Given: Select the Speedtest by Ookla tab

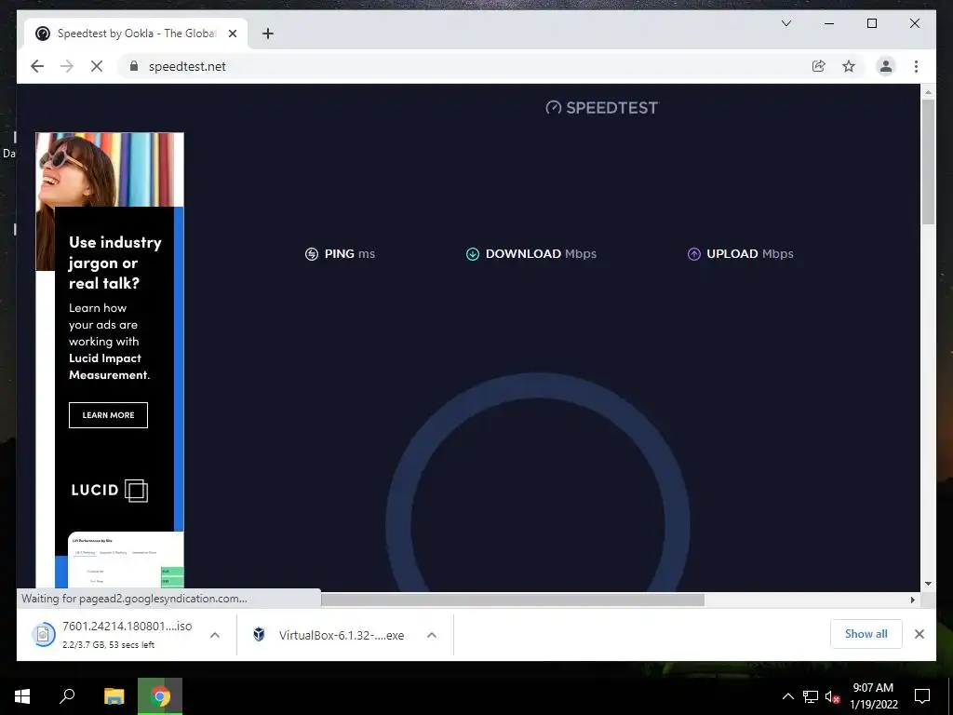Looking at the screenshot, I should pyautogui.click(x=136, y=34).
